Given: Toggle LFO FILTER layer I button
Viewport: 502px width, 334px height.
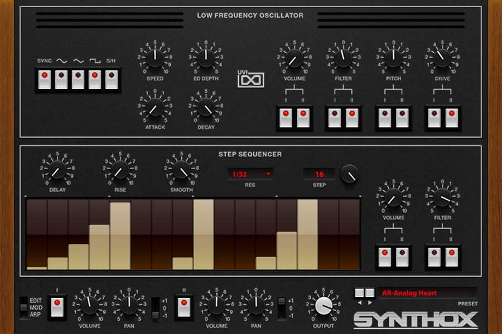Looking at the screenshot, I should point(335,118).
